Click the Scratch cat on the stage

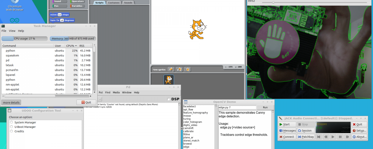coord(197,29)
